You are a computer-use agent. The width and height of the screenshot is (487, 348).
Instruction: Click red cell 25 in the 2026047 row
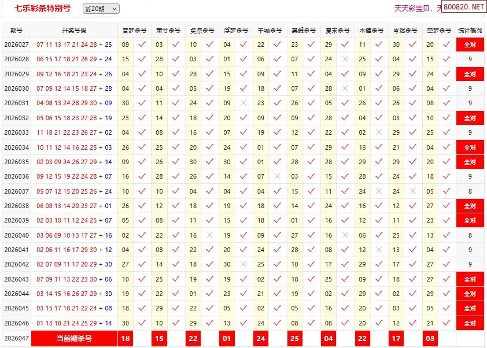(x=294, y=339)
